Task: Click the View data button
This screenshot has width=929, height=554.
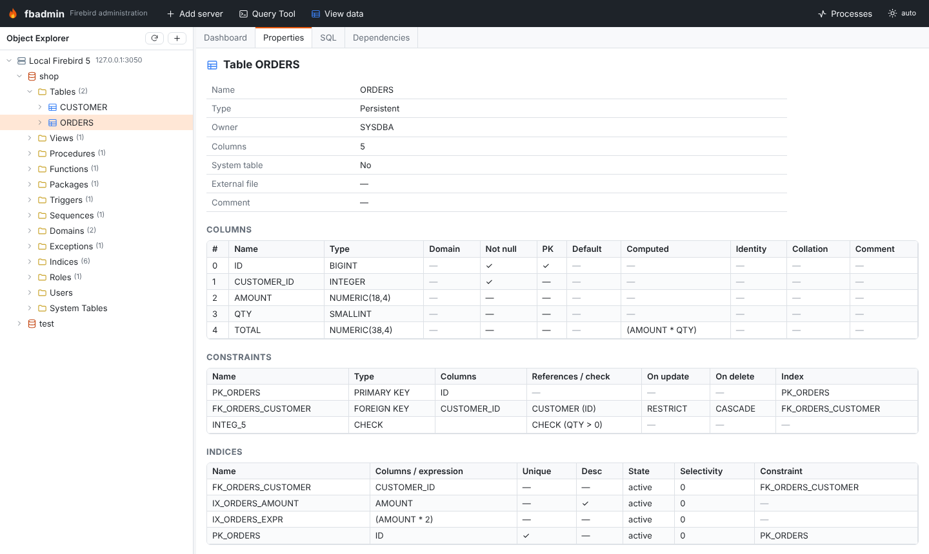Action: 337,14
